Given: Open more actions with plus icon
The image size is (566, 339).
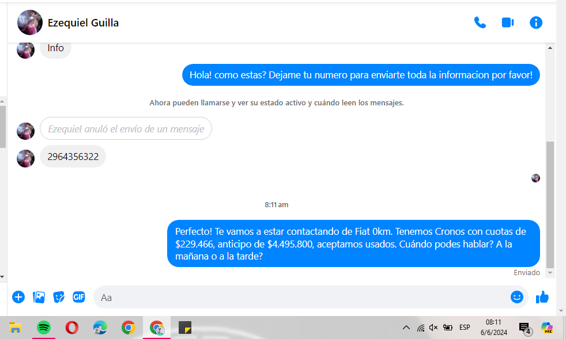Looking at the screenshot, I should [x=18, y=297].
